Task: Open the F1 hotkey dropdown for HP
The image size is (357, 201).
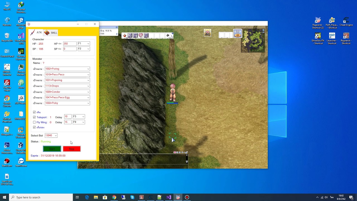Action: [x=84, y=44]
